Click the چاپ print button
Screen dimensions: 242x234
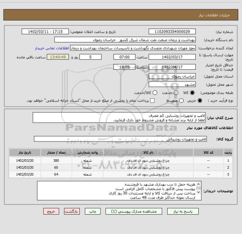tap(93, 211)
